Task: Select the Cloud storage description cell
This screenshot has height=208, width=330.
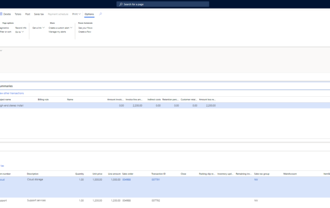Action: coord(35,179)
